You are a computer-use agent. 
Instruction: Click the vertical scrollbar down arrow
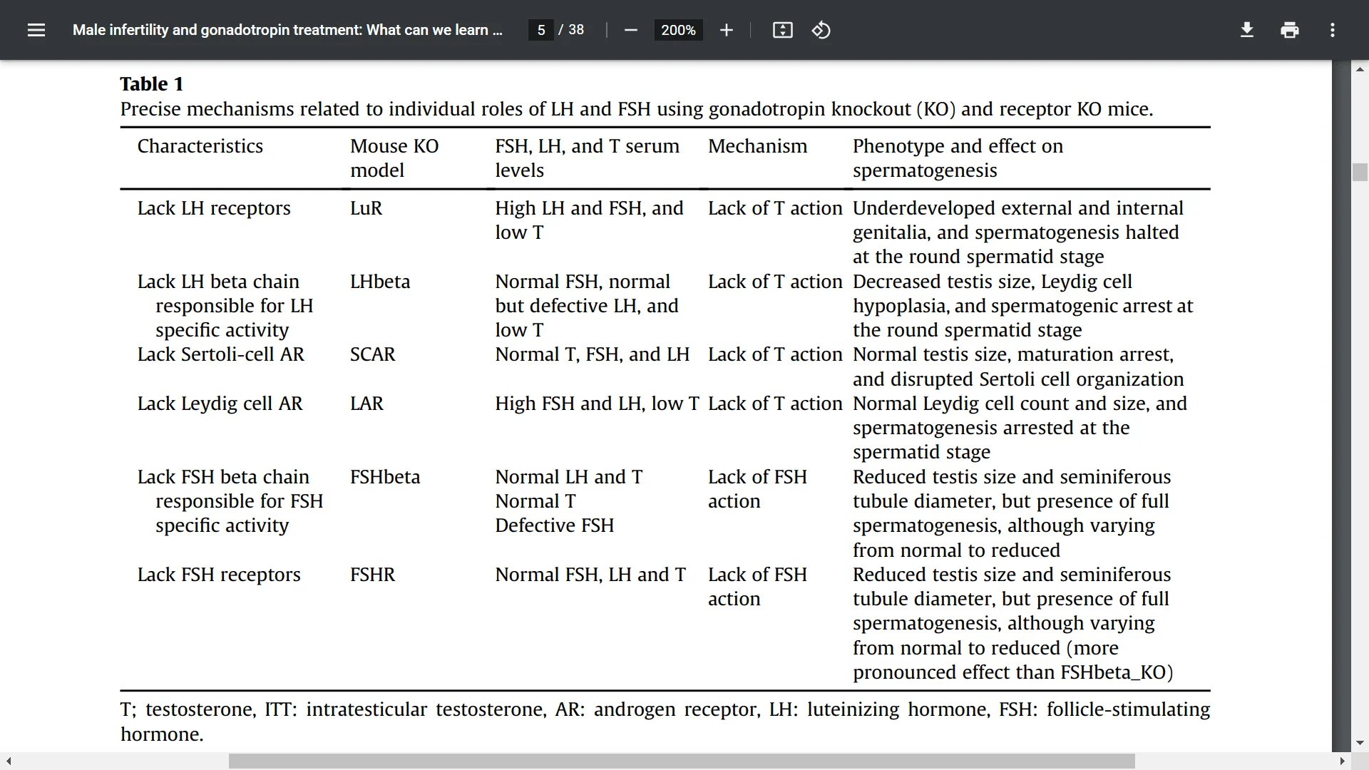click(x=1360, y=743)
